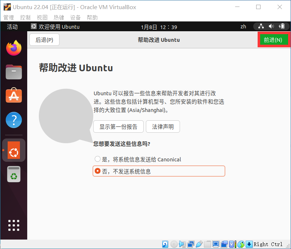This screenshot has height=249, width=291.
Task: Open the system status menu at top right
Action: pyautogui.click(x=271, y=26)
